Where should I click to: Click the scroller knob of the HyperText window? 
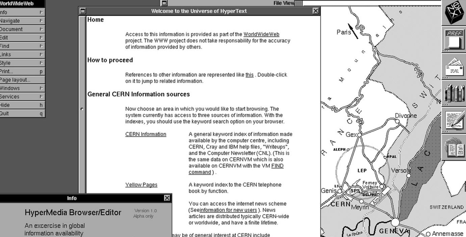82,109
